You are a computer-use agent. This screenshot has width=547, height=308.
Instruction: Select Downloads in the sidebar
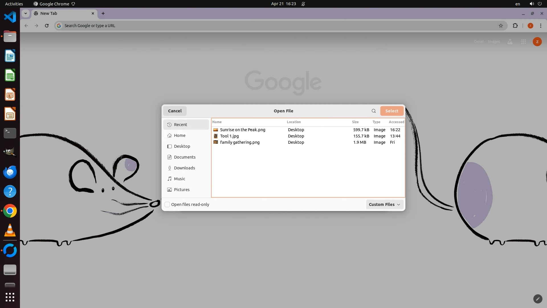[x=184, y=168]
